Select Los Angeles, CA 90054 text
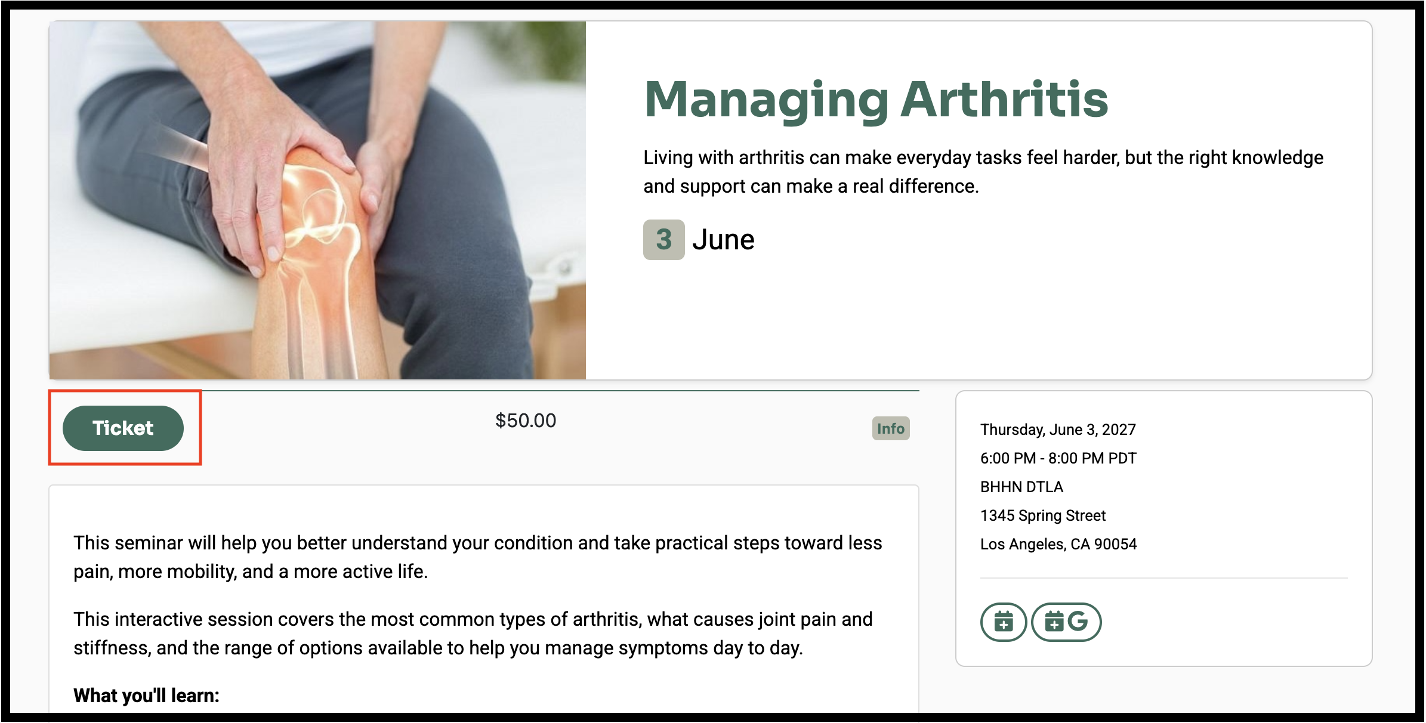The width and height of the screenshot is (1426, 723). click(1058, 544)
